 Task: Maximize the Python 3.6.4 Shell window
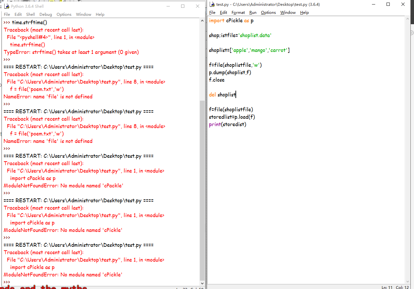pyautogui.click(x=183, y=6)
